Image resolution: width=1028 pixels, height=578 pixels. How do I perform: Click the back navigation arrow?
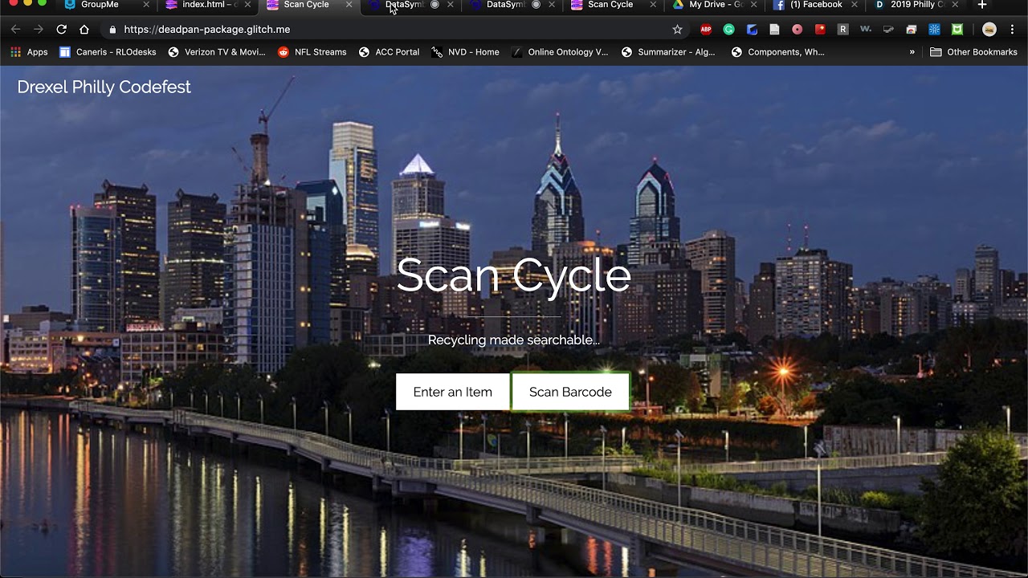tap(15, 30)
